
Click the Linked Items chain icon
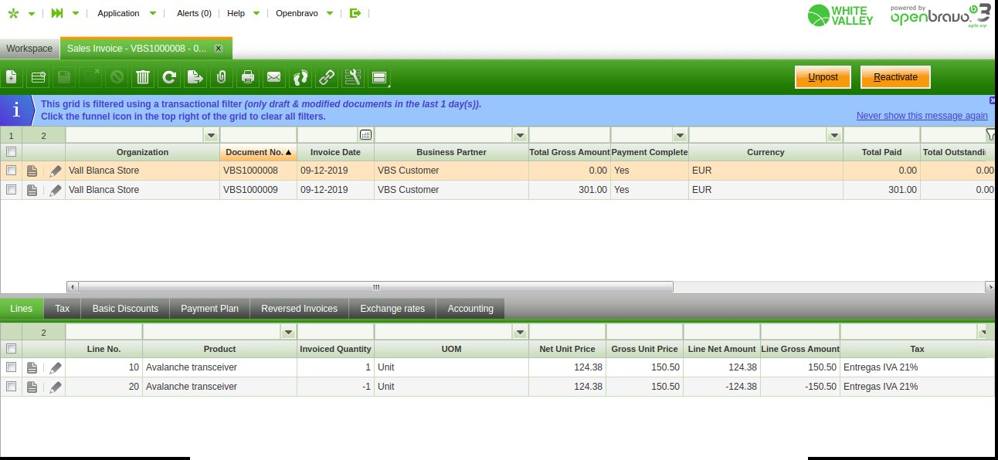tap(327, 77)
